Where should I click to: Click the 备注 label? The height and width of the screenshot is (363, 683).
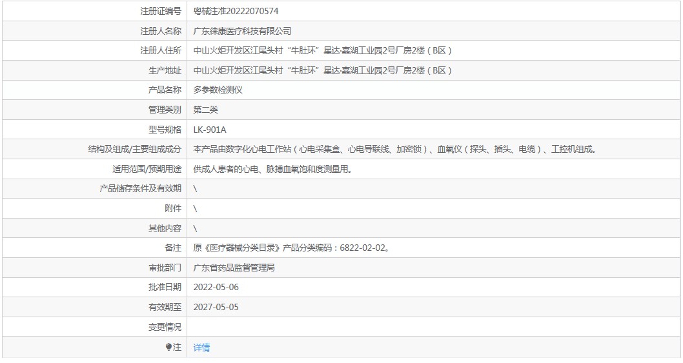(x=173, y=248)
